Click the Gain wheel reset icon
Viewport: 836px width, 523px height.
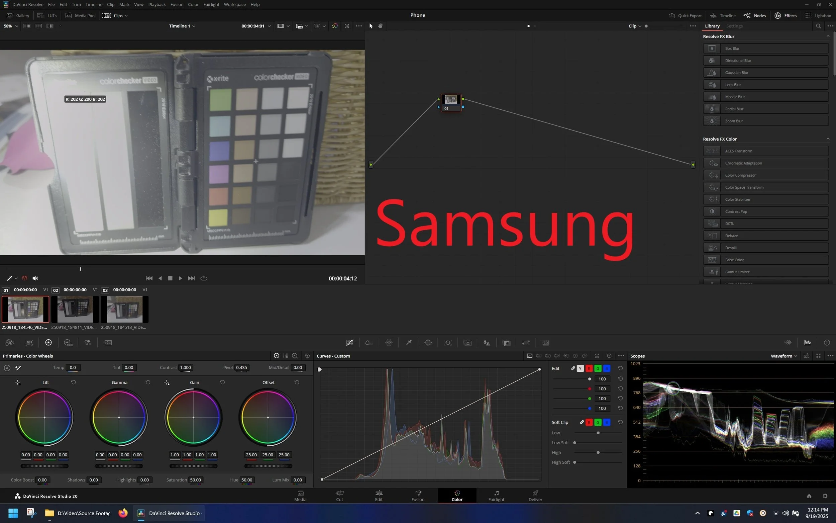point(222,382)
